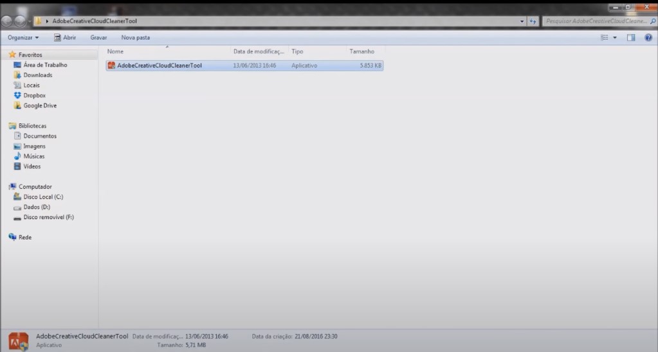Open the Dropbox folder shortcut
This screenshot has height=352, width=658.
[34, 95]
